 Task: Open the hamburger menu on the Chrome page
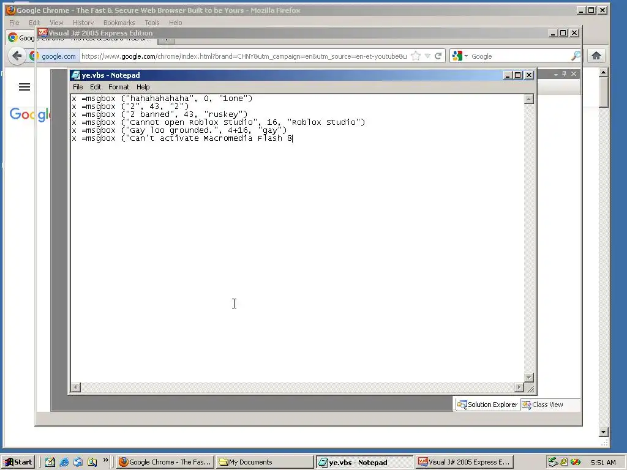click(24, 87)
